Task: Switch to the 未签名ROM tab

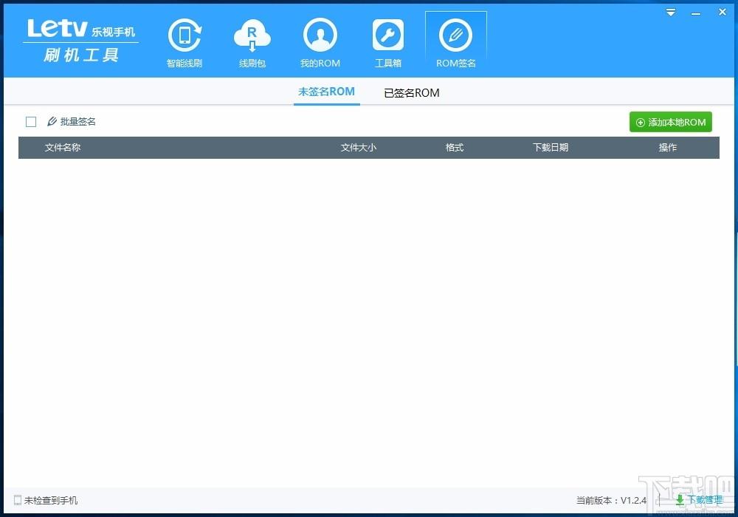Action: pos(327,92)
